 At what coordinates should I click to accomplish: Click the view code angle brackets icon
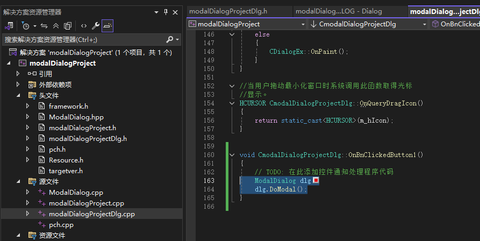coord(84,25)
